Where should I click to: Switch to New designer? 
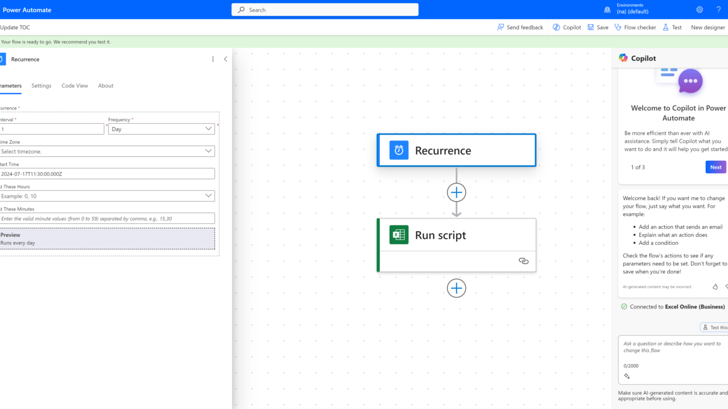[x=708, y=27]
